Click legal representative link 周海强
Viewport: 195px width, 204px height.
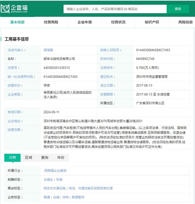coord(48,50)
